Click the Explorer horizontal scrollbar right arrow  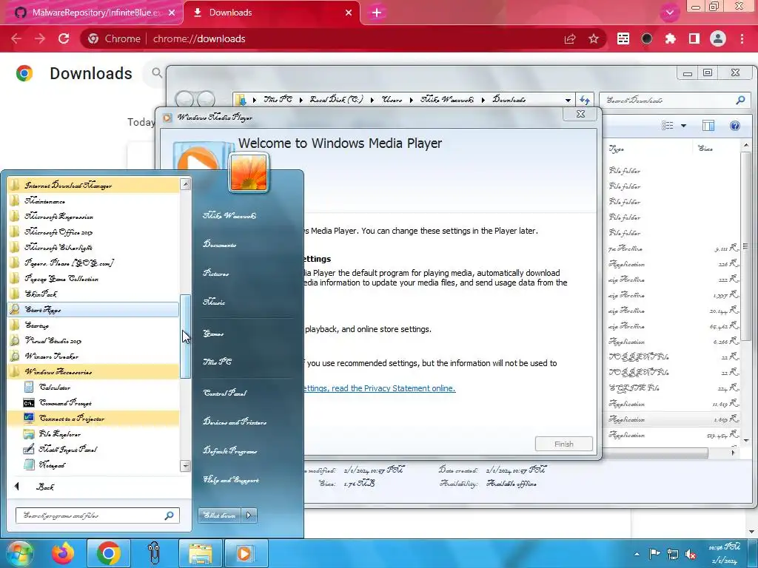(733, 453)
